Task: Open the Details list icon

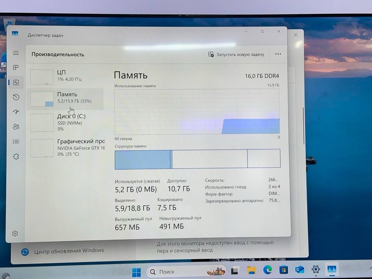Action: (x=16, y=141)
